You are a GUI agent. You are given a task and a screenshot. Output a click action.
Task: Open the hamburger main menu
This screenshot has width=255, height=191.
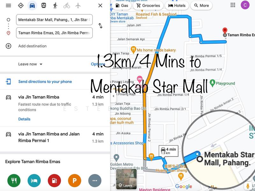coord(9,5)
